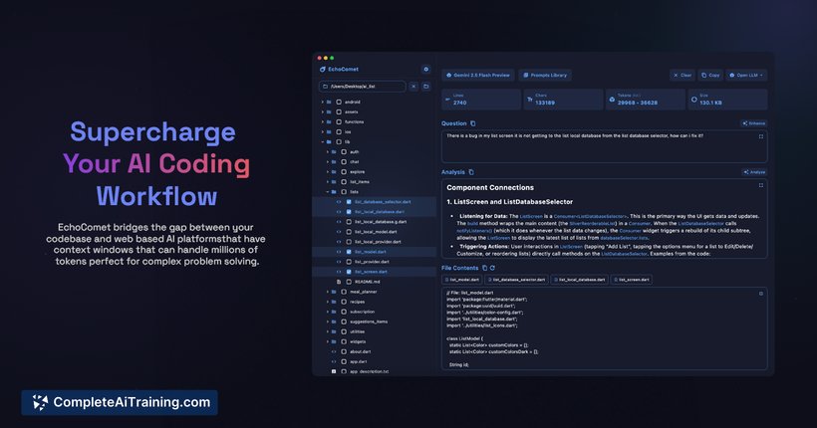
Task: Copy the Analysis text via its copy icon
Action: [471, 172]
